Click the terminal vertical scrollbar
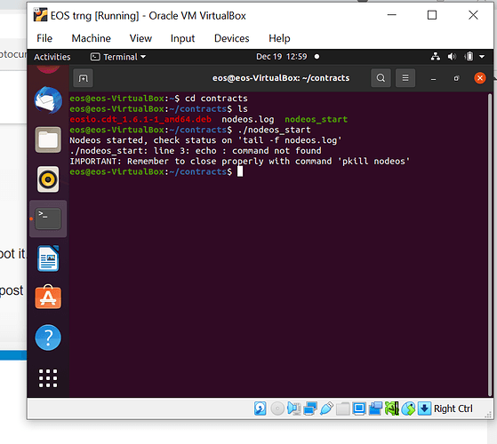This screenshot has height=444, width=497. point(490,244)
